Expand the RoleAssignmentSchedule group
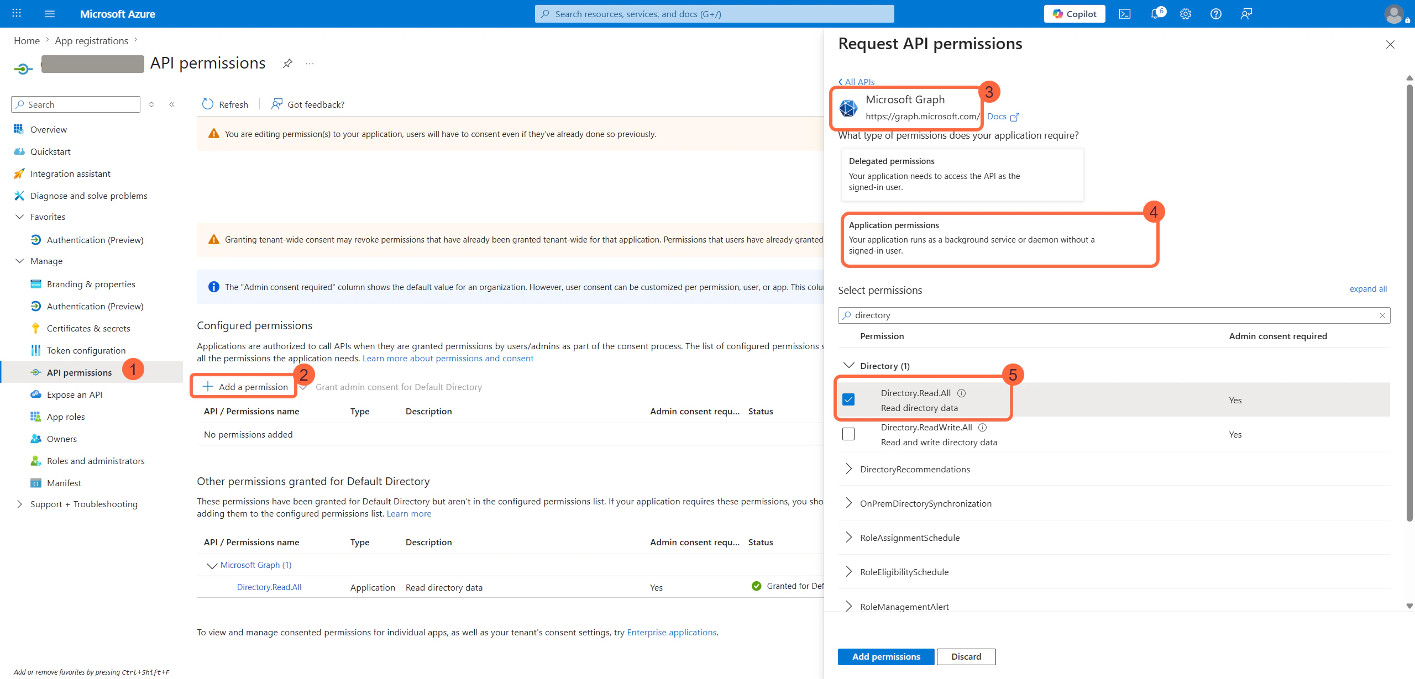1415x679 pixels. [848, 538]
